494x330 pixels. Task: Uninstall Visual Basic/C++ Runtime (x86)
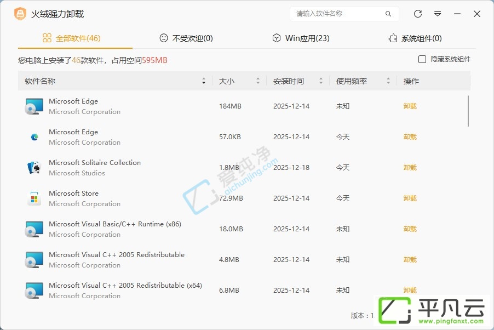click(x=410, y=229)
